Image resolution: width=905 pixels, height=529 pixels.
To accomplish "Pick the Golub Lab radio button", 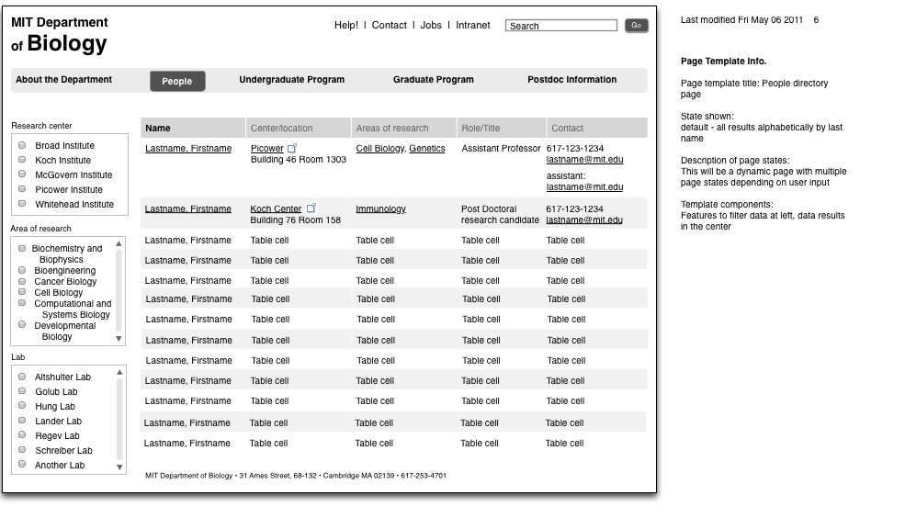I will pyautogui.click(x=22, y=390).
